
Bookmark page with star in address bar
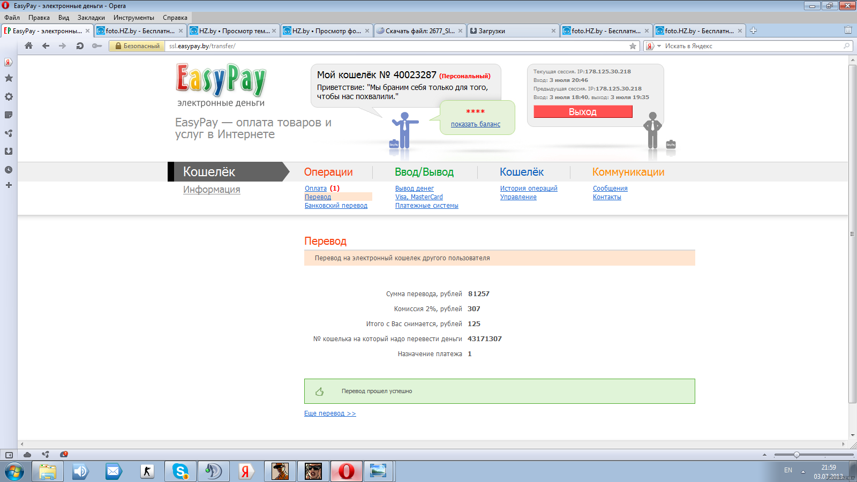coord(633,46)
